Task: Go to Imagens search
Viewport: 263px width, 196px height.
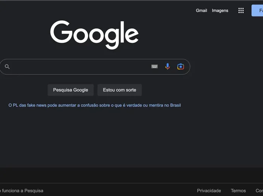Action: [x=220, y=11]
